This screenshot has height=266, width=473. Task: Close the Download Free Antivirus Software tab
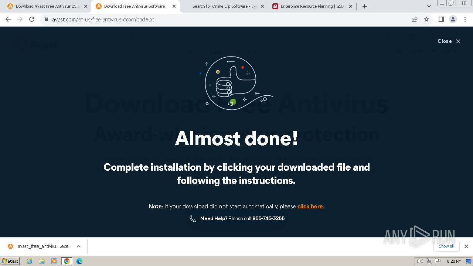click(x=174, y=6)
